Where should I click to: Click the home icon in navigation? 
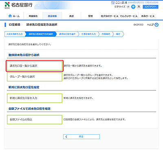(10, 16)
